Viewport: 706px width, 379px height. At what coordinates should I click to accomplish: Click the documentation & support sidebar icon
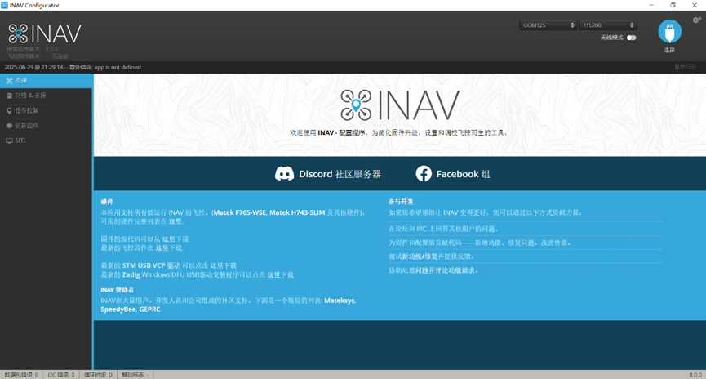(9, 96)
